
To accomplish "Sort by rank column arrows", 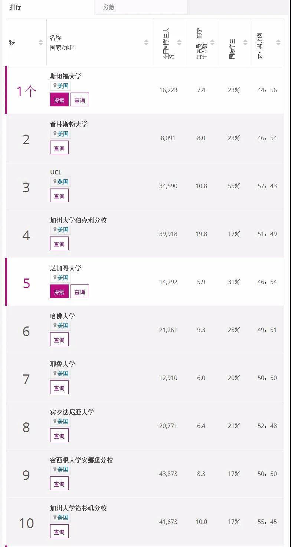I will point(41,43).
